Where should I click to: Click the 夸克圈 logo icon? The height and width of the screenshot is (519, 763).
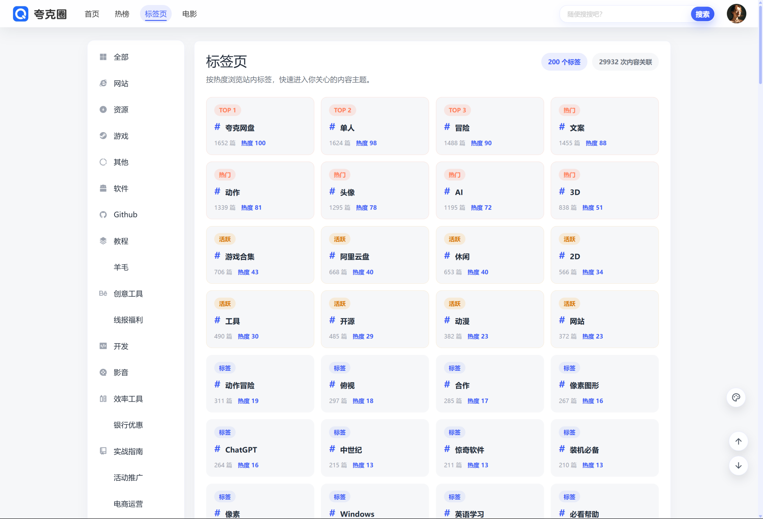click(20, 14)
